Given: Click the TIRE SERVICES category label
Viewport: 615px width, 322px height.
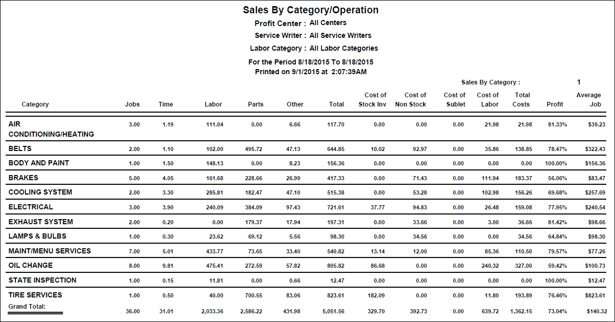Looking at the screenshot, I should 35,295.
